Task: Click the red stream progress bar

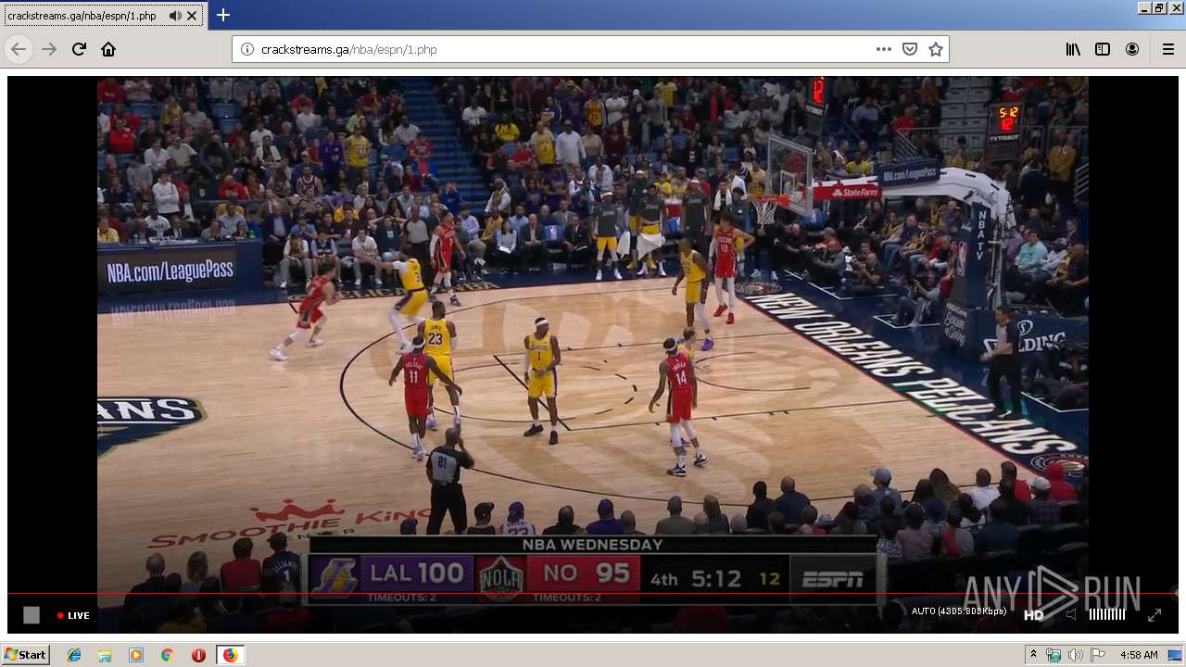Action: (593, 593)
